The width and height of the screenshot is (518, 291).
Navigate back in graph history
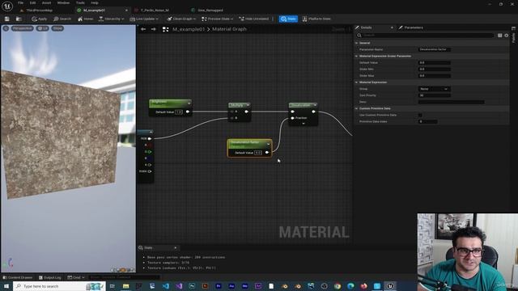coord(143,29)
